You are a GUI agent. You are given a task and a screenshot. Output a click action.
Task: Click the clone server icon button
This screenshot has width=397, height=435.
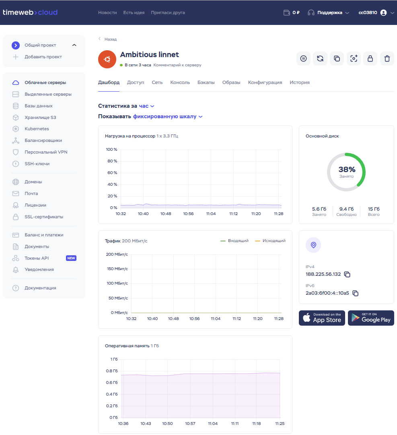337,59
